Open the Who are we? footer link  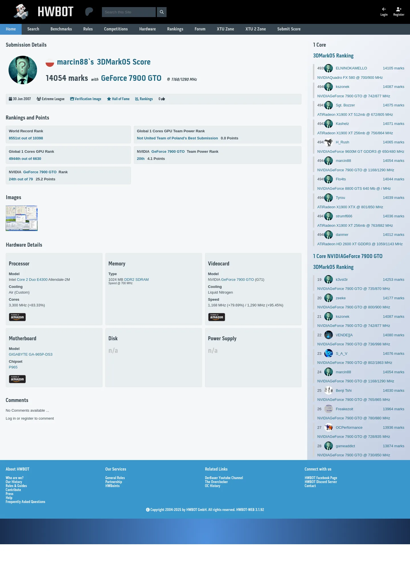[15, 478]
